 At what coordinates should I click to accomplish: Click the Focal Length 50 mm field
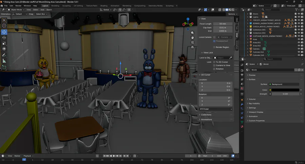(223, 24)
